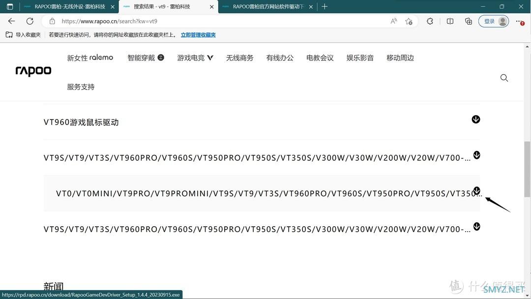Close the 搜索结果 - vt9 tab
531x299 pixels.
pos(211,7)
